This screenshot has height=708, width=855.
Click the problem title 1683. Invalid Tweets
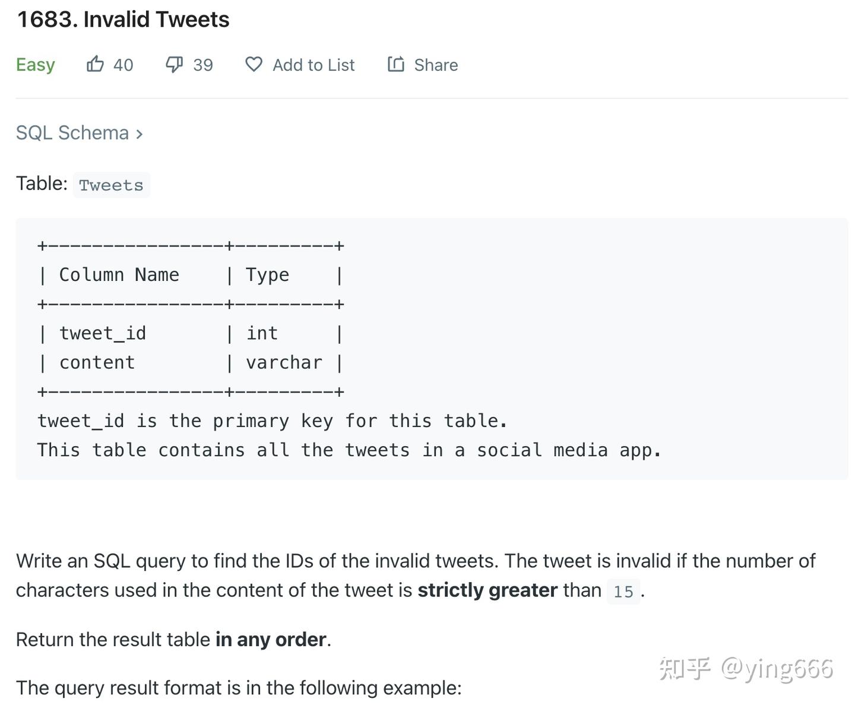click(x=123, y=20)
